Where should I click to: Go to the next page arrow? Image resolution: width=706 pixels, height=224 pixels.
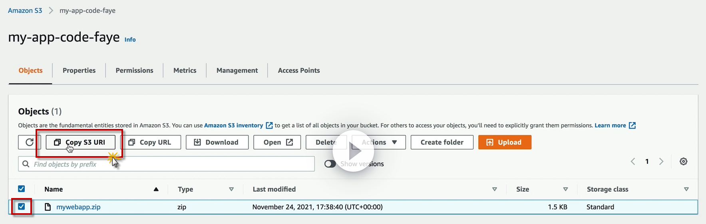coord(661,162)
